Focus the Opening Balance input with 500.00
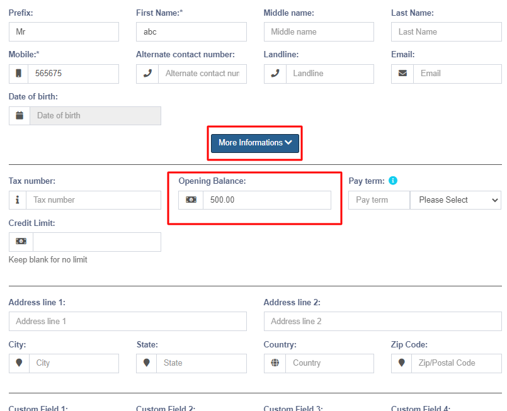Viewport: 507px width, 411px height. click(x=266, y=200)
